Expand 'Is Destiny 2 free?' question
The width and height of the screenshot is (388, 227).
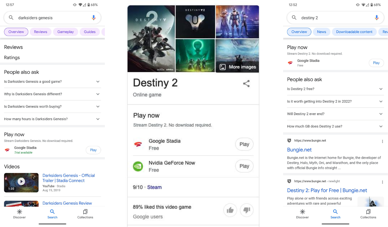336,89
